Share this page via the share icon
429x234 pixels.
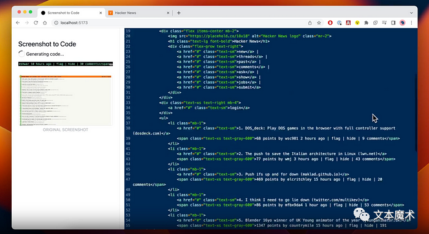pos(309,23)
